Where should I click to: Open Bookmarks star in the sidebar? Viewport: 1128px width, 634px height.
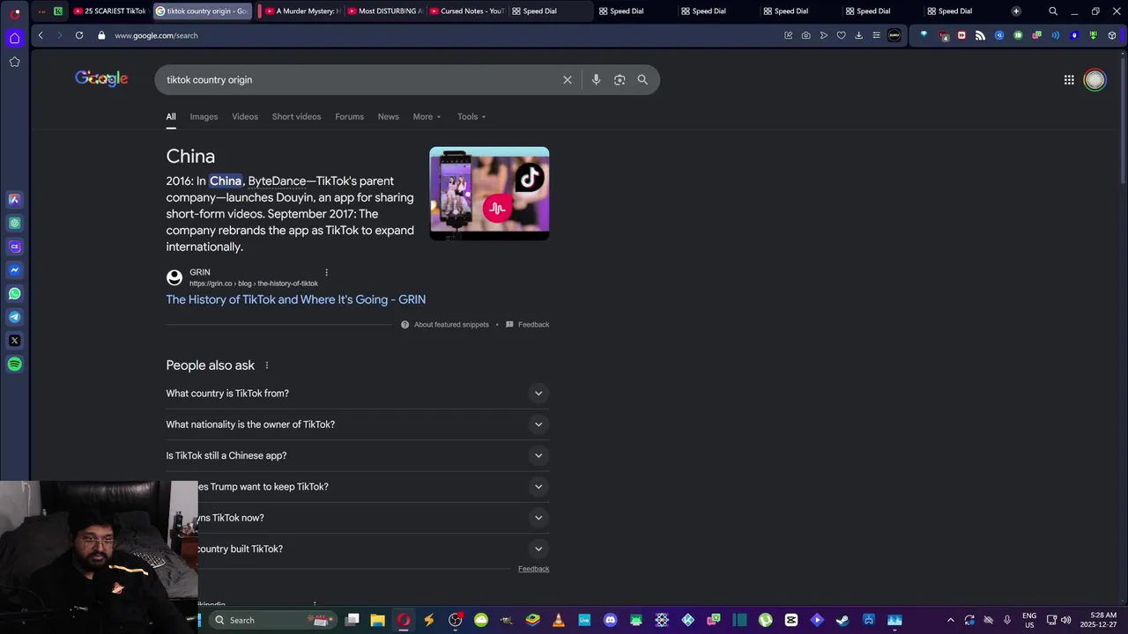(14, 62)
